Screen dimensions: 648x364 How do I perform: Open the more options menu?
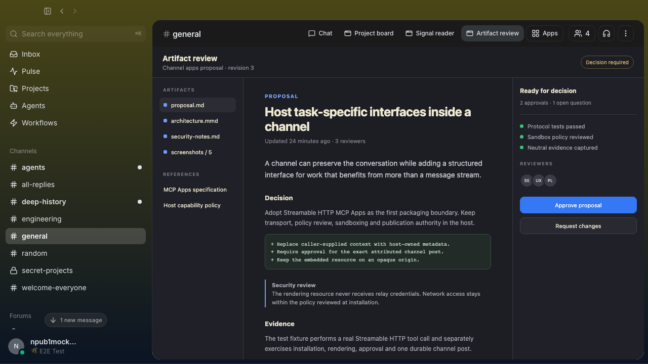click(x=626, y=33)
